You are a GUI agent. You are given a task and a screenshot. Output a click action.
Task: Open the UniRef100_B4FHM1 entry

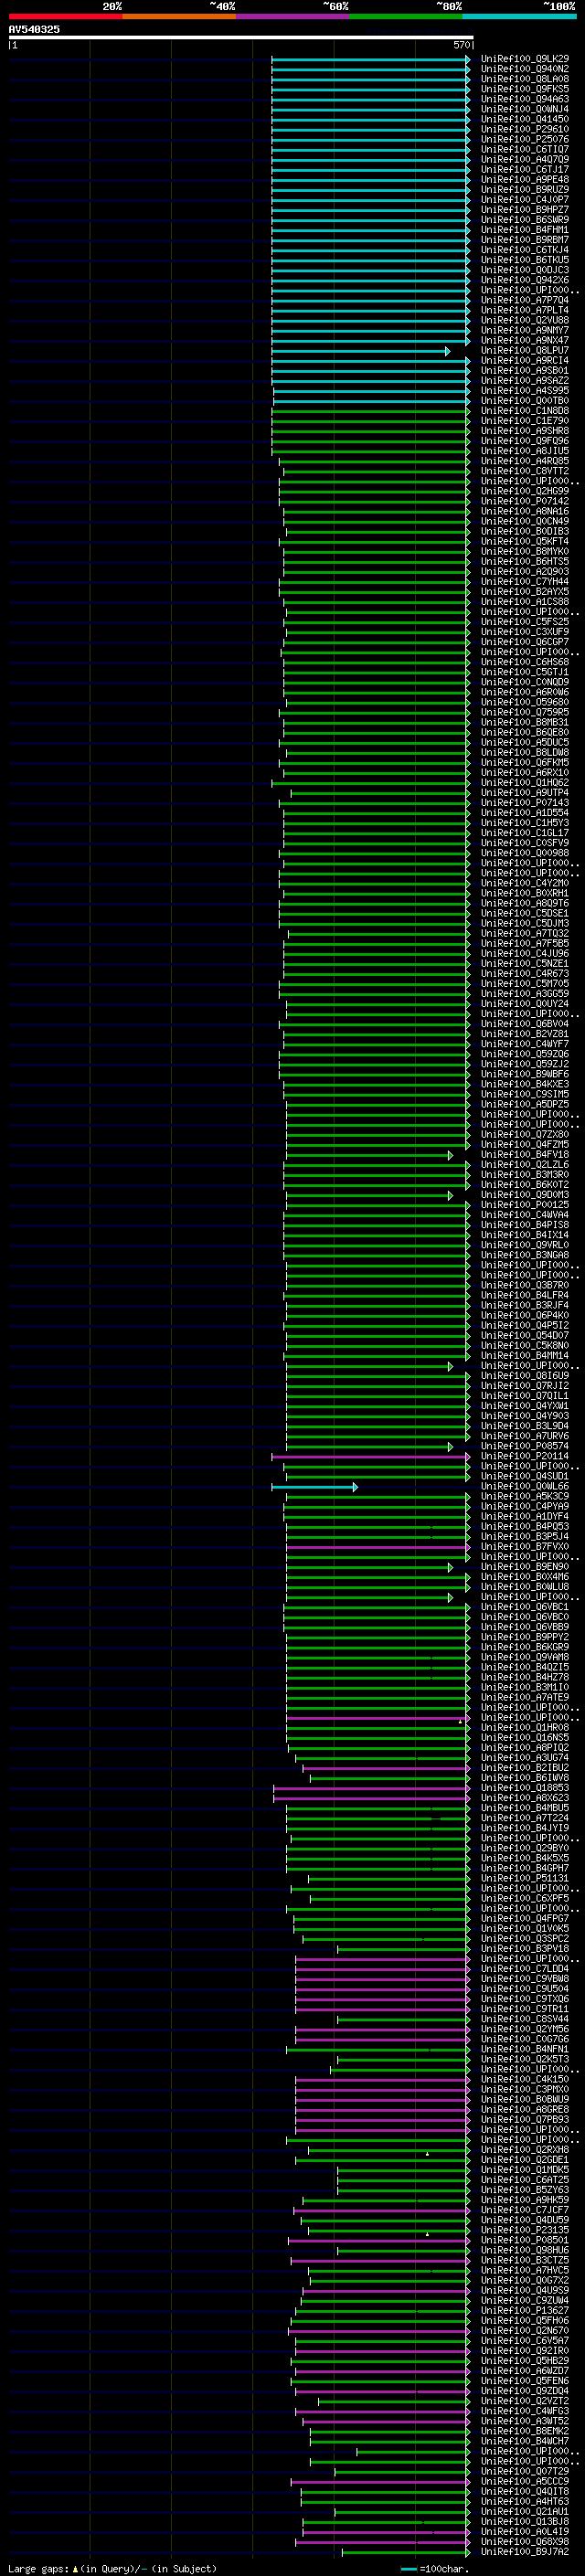pos(524,230)
